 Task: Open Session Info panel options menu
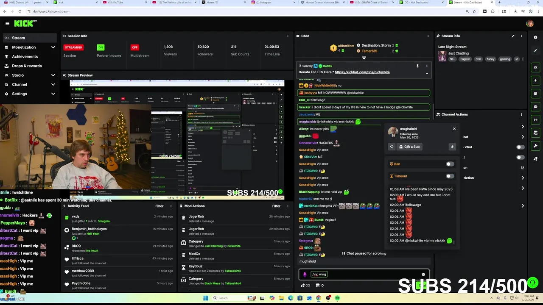tap(288, 36)
